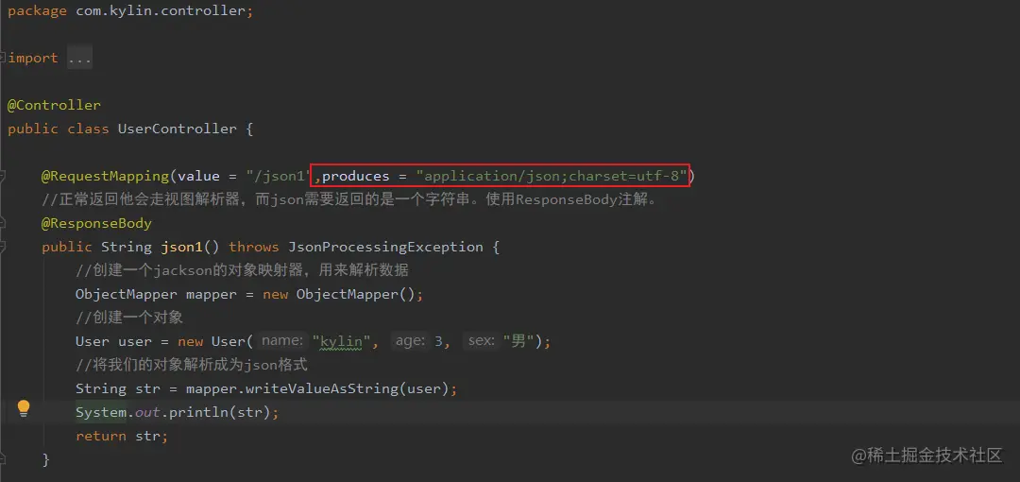The height and width of the screenshot is (482, 1020).
Task: Click the "name:" parameter hint
Action: pyautogui.click(x=283, y=340)
